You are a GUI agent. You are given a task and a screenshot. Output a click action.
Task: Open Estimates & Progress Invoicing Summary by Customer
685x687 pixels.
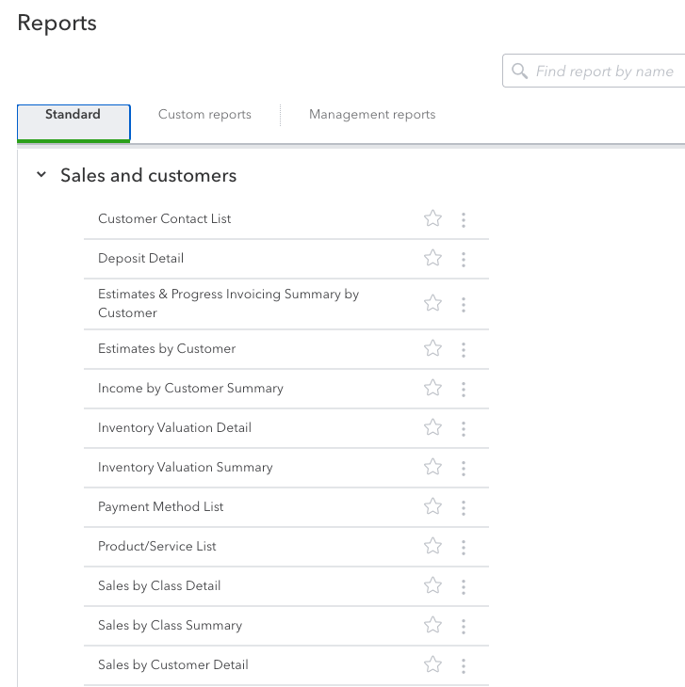click(228, 303)
